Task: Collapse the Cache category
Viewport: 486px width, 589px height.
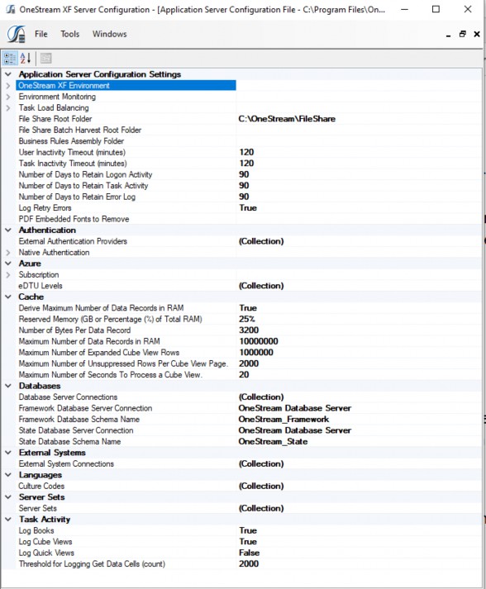Action: (x=8, y=297)
